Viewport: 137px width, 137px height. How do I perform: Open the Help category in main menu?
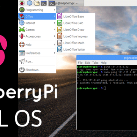[37, 45]
